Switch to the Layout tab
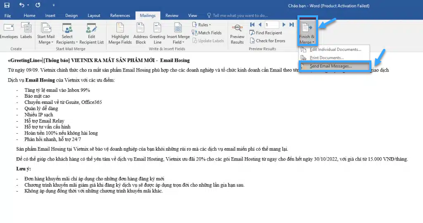The height and width of the screenshot is (223, 423). pos(94,16)
